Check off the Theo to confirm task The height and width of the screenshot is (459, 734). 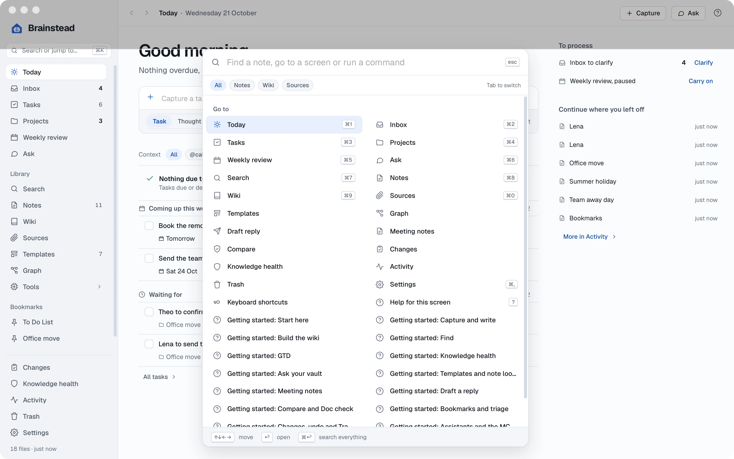click(x=149, y=312)
